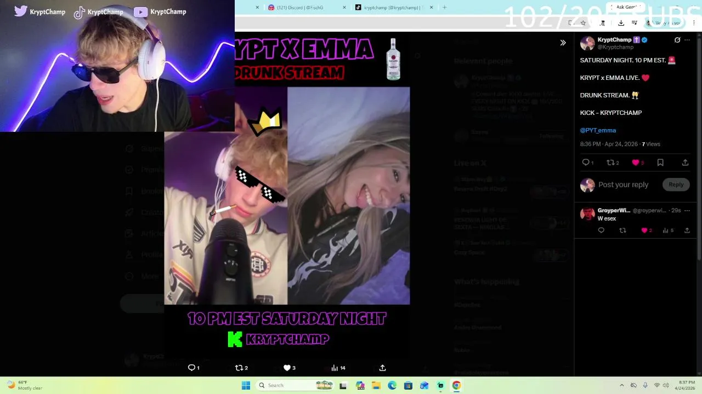Open GroyperWi's profile avatar
The width and height of the screenshot is (702, 394).
coord(587,214)
